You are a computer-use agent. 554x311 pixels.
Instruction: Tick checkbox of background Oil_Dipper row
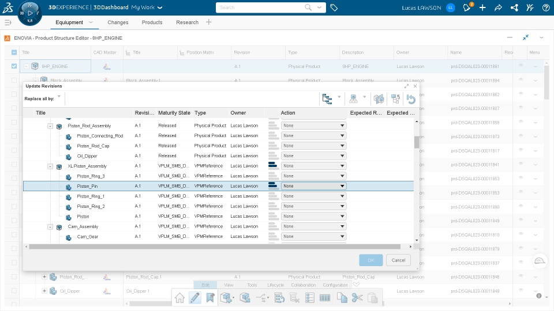point(14,291)
